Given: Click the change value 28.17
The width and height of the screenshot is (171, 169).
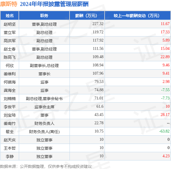Looking at the screenshot, I should pyautogui.click(x=165, y=115).
